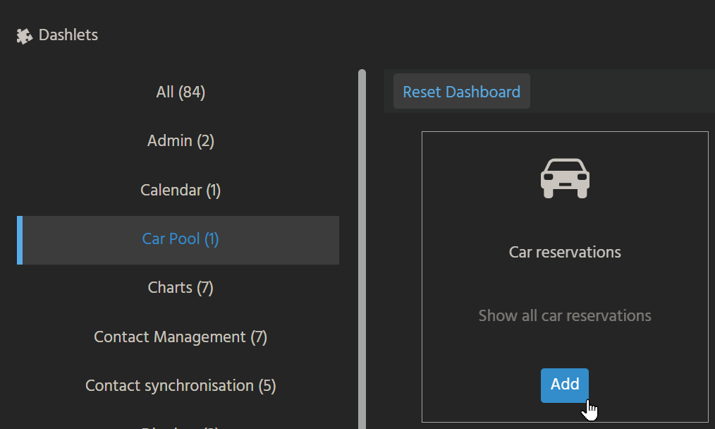
Task: Open the Contact Management (7) category
Action: tap(181, 337)
